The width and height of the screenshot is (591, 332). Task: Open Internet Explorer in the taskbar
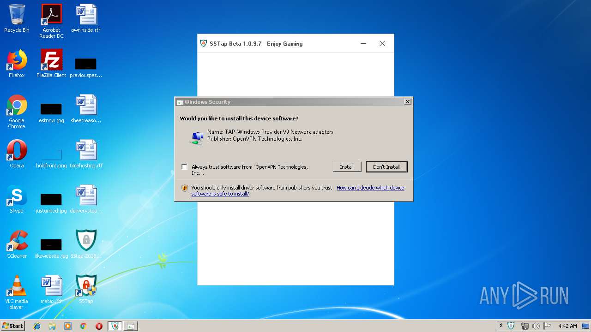37,326
